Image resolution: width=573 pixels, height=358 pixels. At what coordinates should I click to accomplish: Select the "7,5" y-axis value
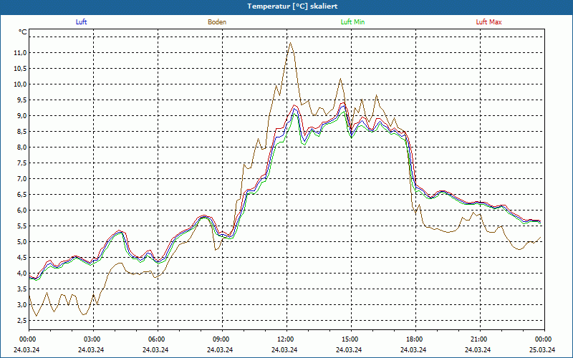[22, 163]
